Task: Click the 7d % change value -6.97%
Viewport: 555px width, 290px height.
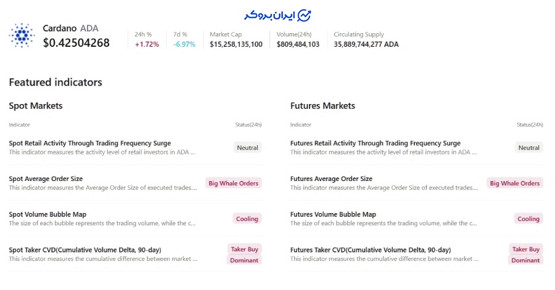Action: pos(184,44)
